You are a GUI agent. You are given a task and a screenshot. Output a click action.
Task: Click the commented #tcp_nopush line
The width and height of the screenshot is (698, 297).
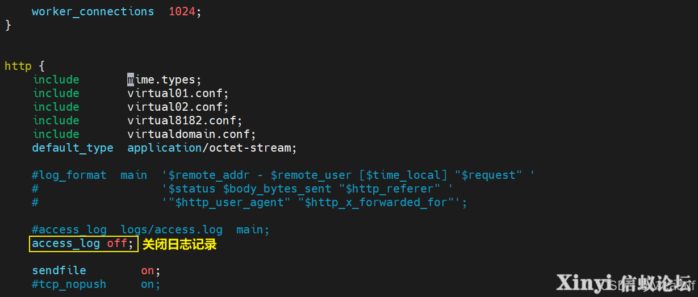click(96, 284)
